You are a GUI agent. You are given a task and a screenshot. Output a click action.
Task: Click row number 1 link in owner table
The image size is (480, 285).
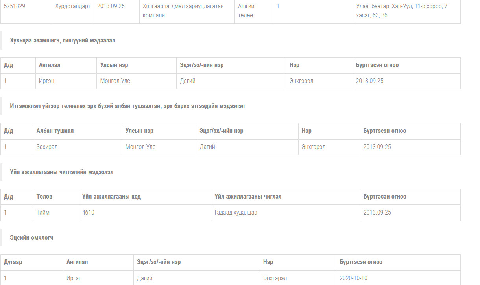6,278
